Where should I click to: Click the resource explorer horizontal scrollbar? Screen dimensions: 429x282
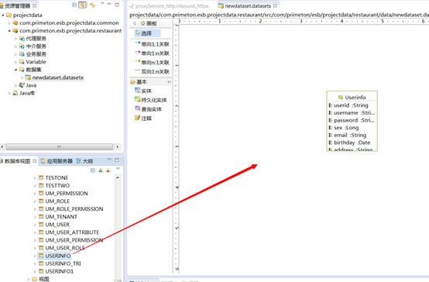60,146
